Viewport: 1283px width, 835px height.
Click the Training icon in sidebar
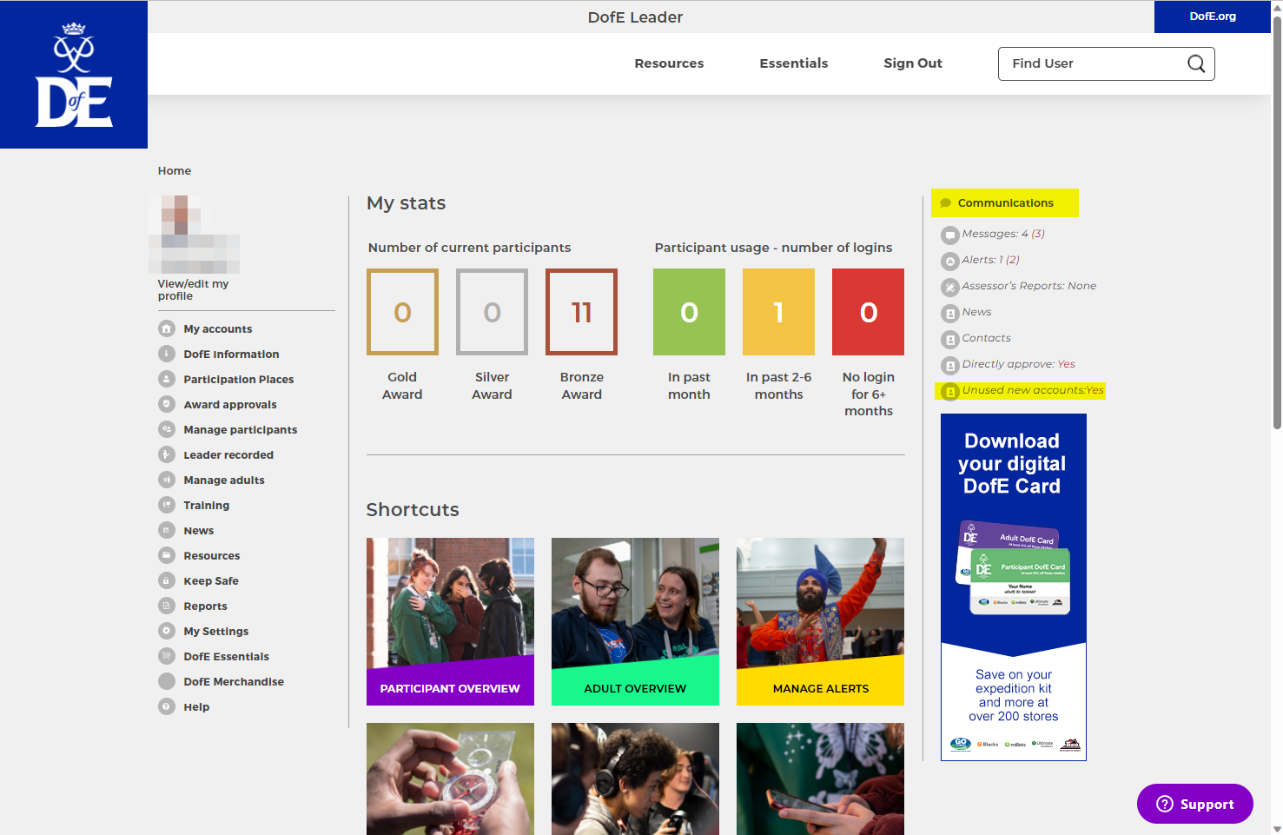coord(167,505)
